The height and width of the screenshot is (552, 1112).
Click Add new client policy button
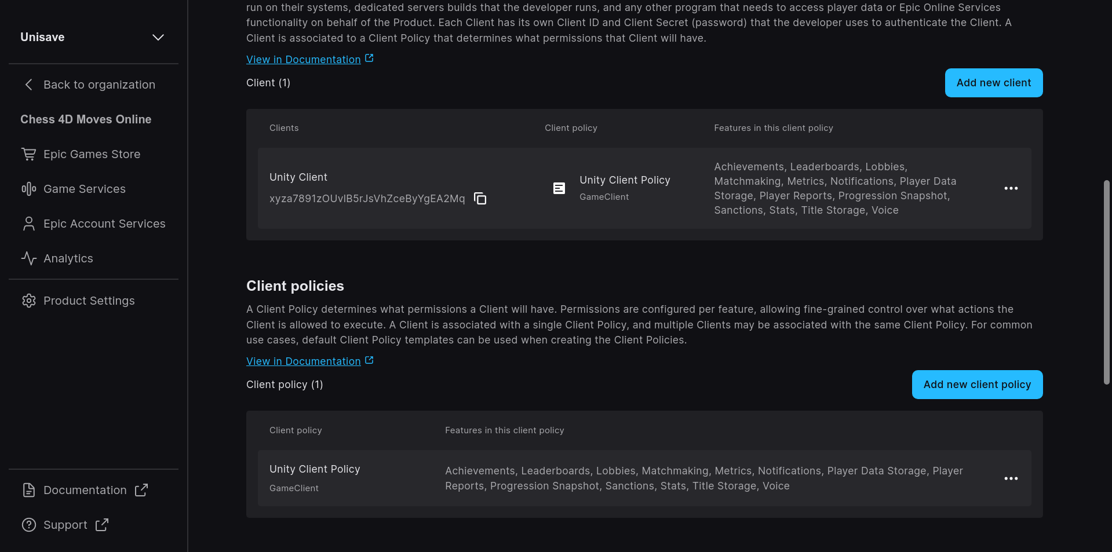coord(977,385)
